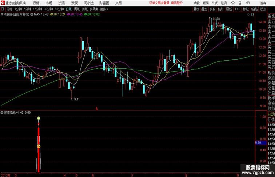Expand the 股票指标网 sub-indicator dropdown circle
Screen dimensions: 275x177
click(x=2, y=113)
